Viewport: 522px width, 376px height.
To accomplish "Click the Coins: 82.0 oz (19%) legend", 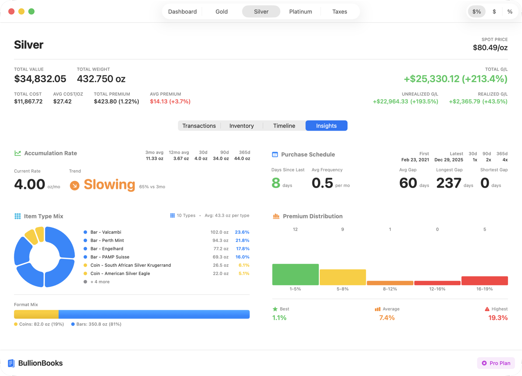I will pos(39,324).
